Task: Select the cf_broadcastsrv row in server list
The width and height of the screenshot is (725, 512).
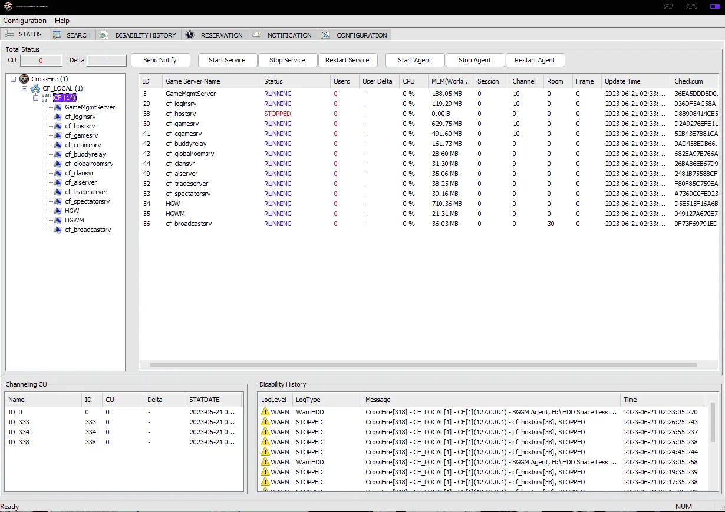Action: 429,224
